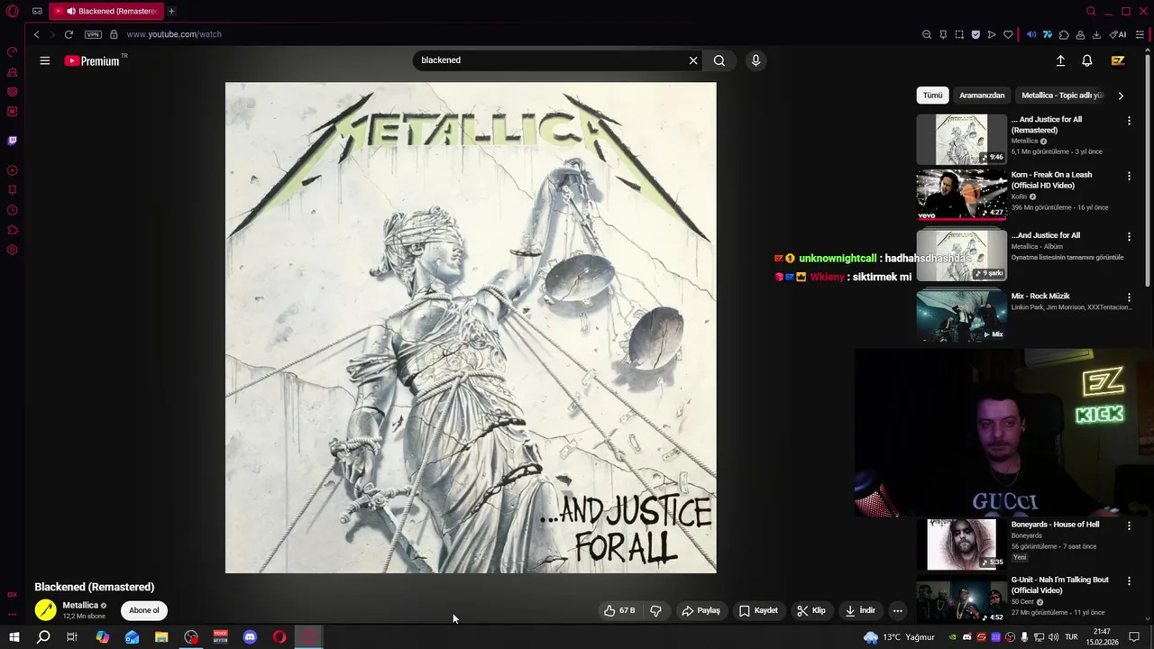Open system volume speaker in tray
The image size is (1154, 649).
pyautogui.click(x=1053, y=637)
